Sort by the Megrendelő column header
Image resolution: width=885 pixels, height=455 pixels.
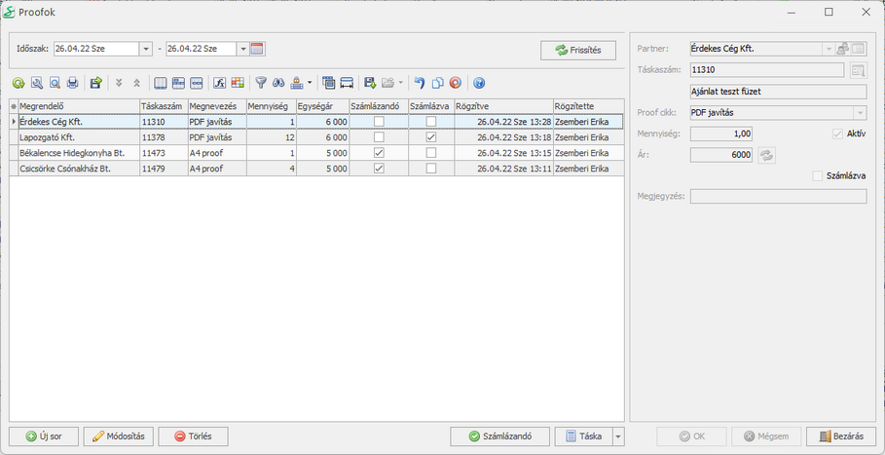click(x=78, y=106)
